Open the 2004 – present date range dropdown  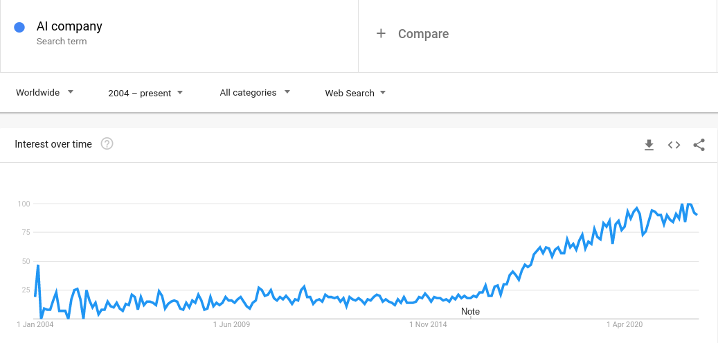pyautogui.click(x=145, y=93)
